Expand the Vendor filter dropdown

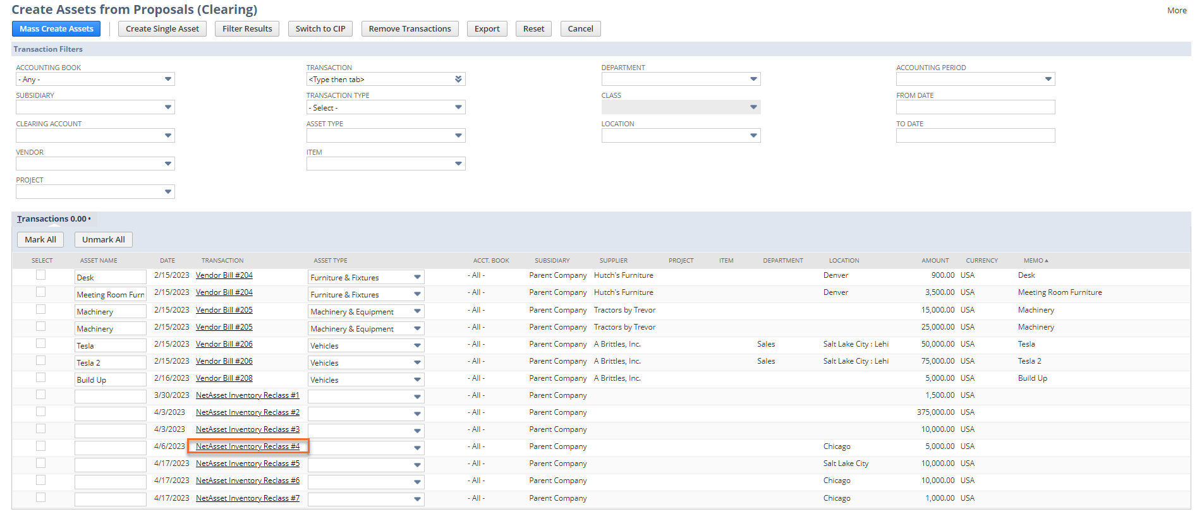168,164
